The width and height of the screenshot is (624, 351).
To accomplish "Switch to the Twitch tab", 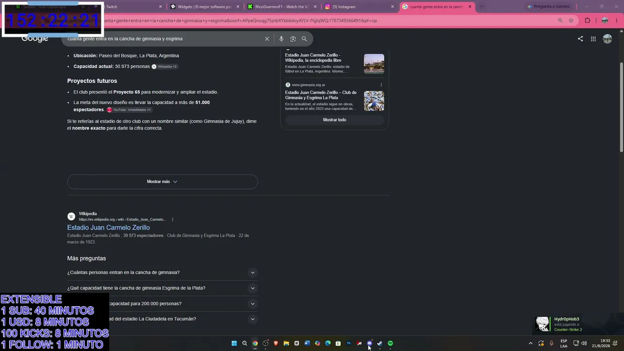I will click(128, 7).
